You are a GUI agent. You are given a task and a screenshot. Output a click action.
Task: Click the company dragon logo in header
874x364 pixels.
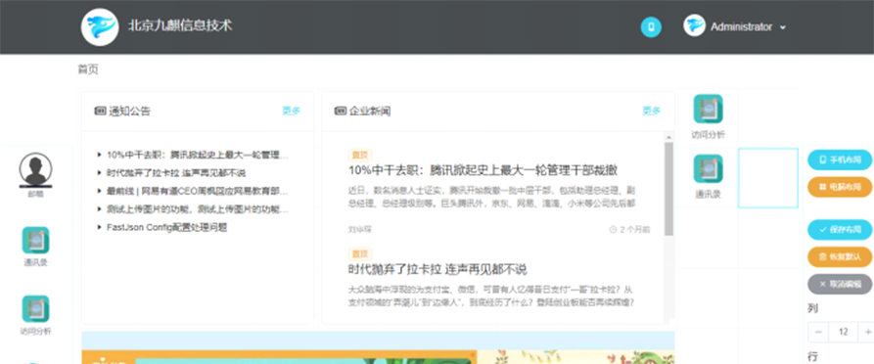pyautogui.click(x=100, y=26)
